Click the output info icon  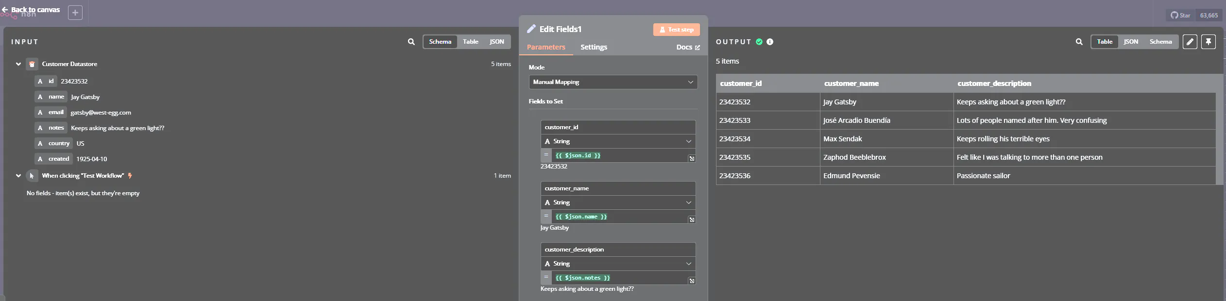[769, 42]
